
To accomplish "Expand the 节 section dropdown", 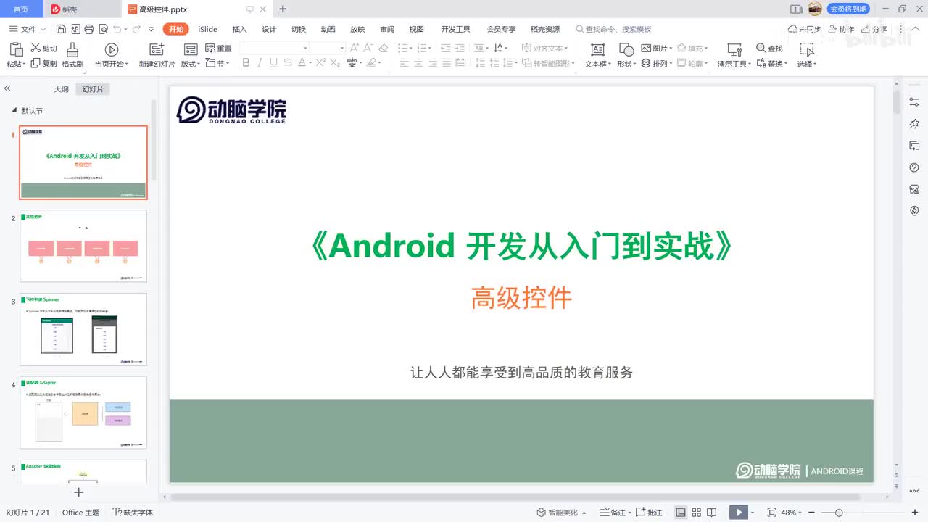I will (228, 64).
